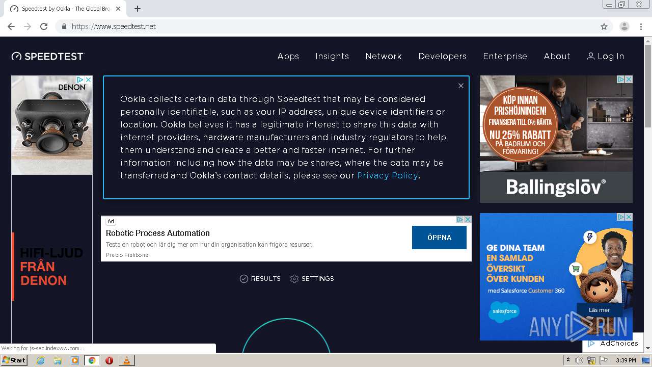652x367 pixels.
Task: Close the Ballingslöv ad
Action: 629,80
